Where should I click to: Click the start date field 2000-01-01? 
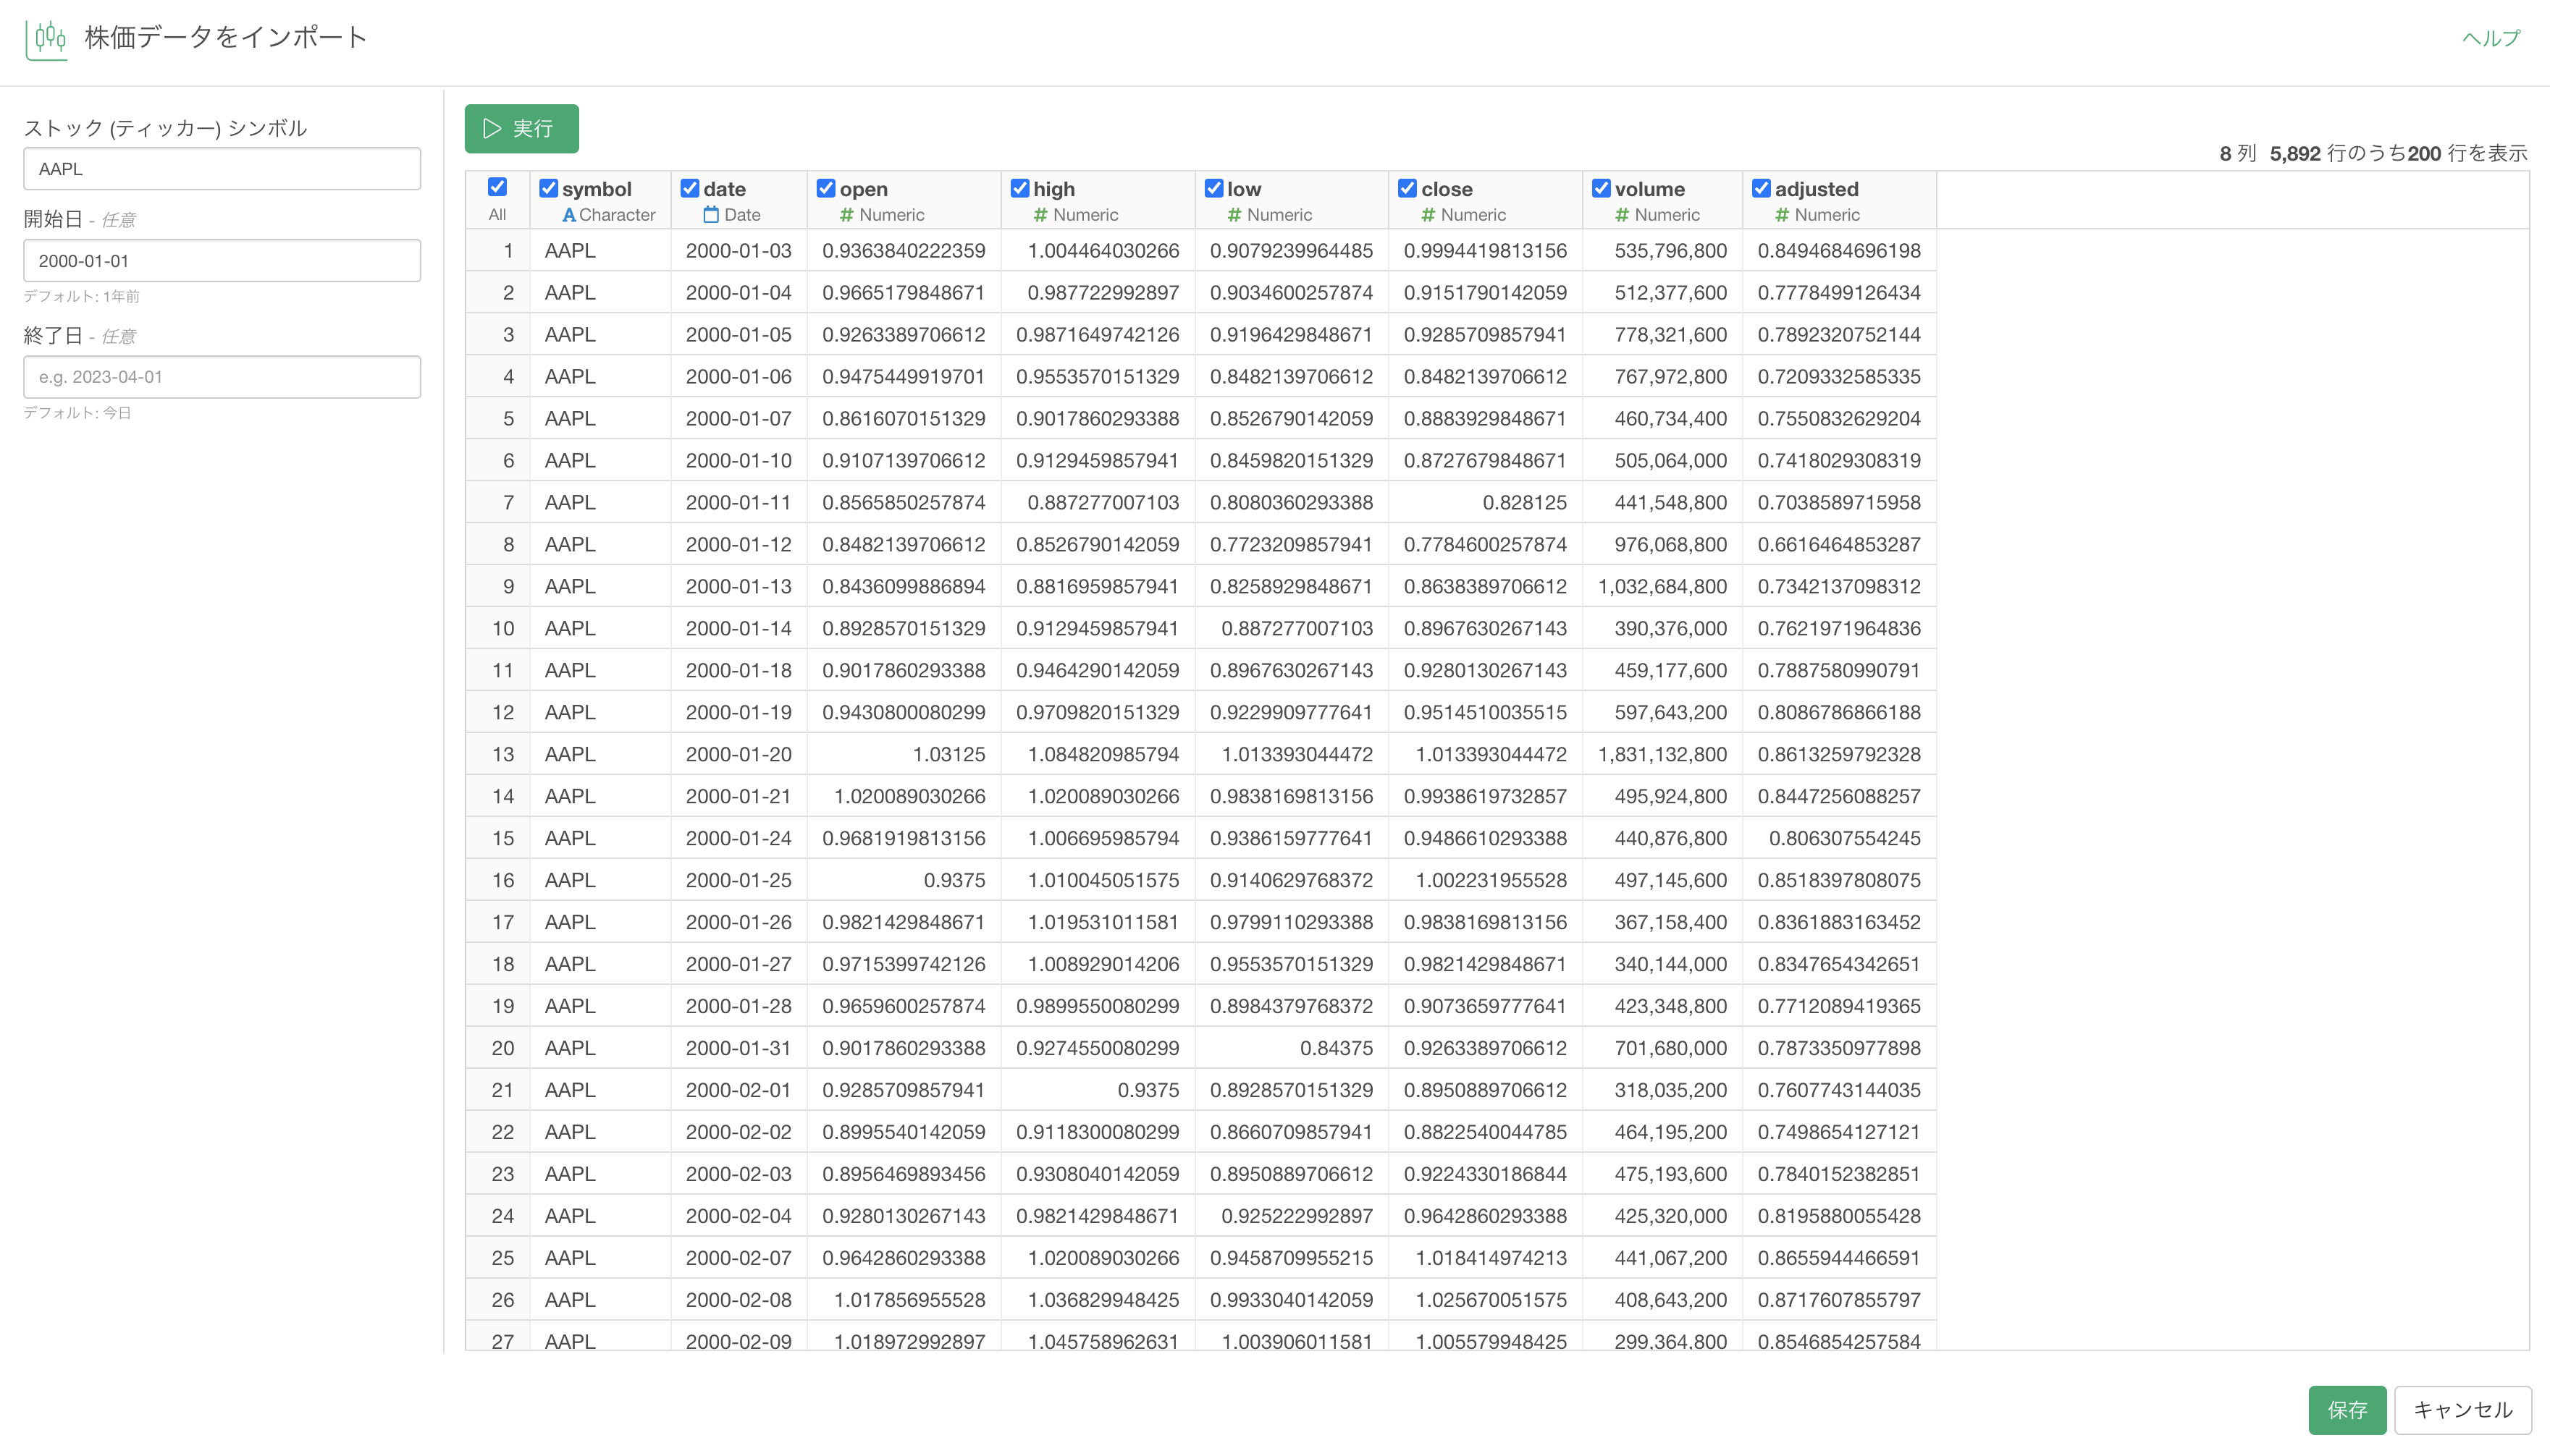[x=222, y=261]
